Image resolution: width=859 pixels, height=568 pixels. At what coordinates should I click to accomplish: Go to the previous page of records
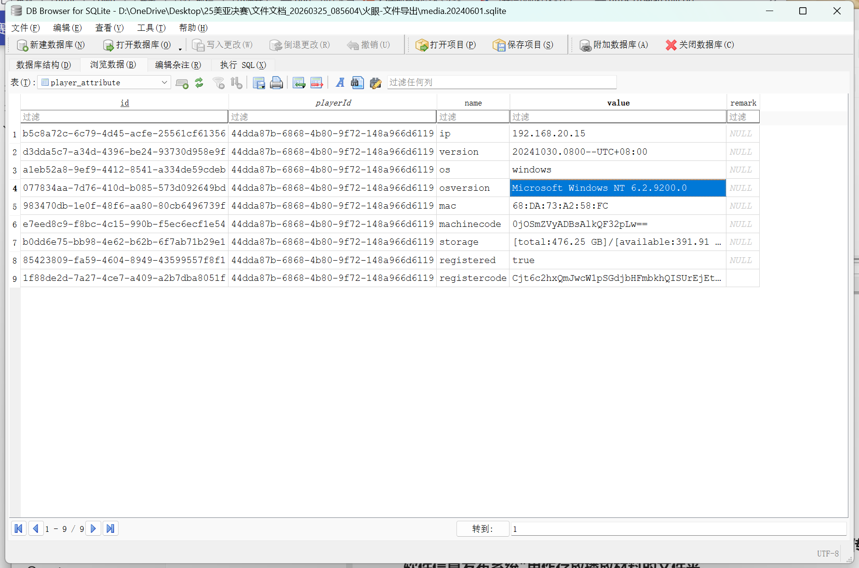(36, 528)
